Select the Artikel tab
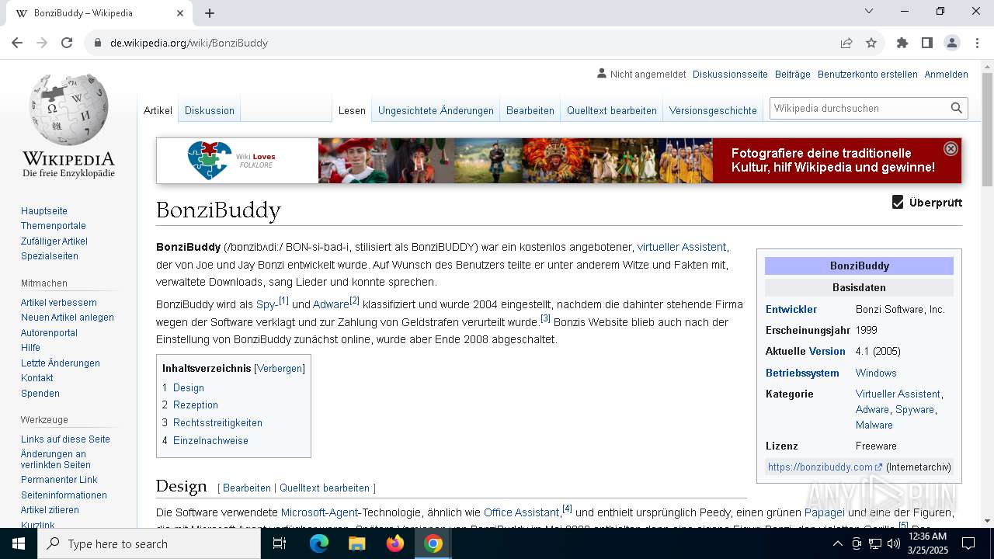994x559 pixels. tap(158, 110)
